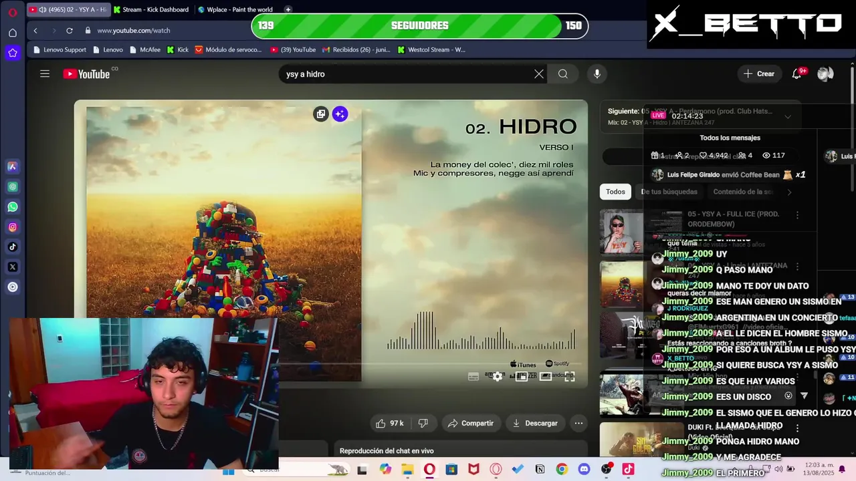Screen dimensions: 856x481
Task: Open Opera sidebar home icon
Action: pos(12,33)
